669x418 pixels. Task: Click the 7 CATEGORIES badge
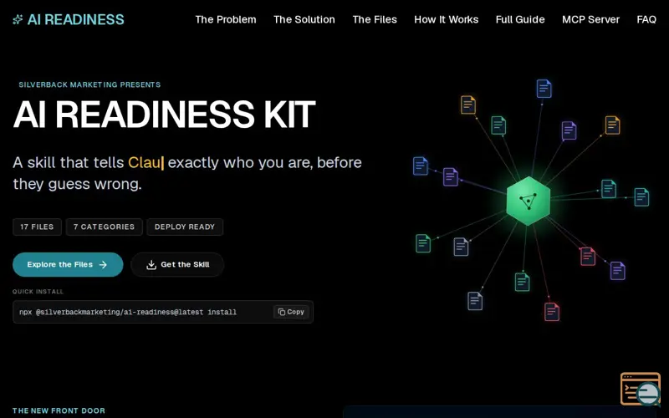click(104, 227)
